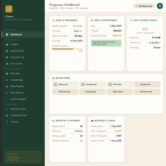
Task: Click the Registry & Shower card icon
Action: pos(53,121)
